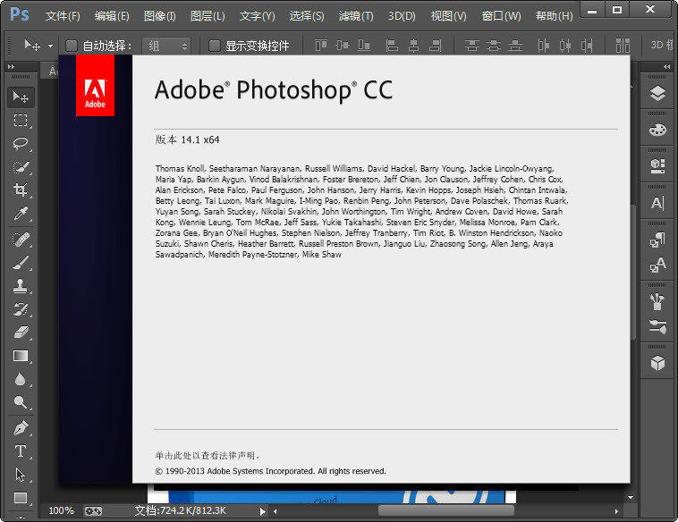Open the Move tool preset picker arrow

51,46
